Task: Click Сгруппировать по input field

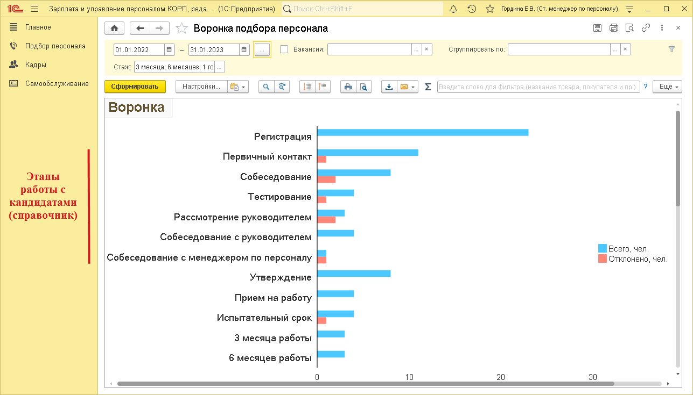Action: pos(559,49)
